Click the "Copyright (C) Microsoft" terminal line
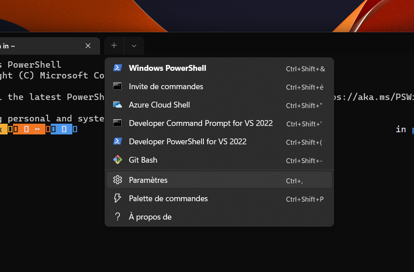414x272 pixels. 49,75
